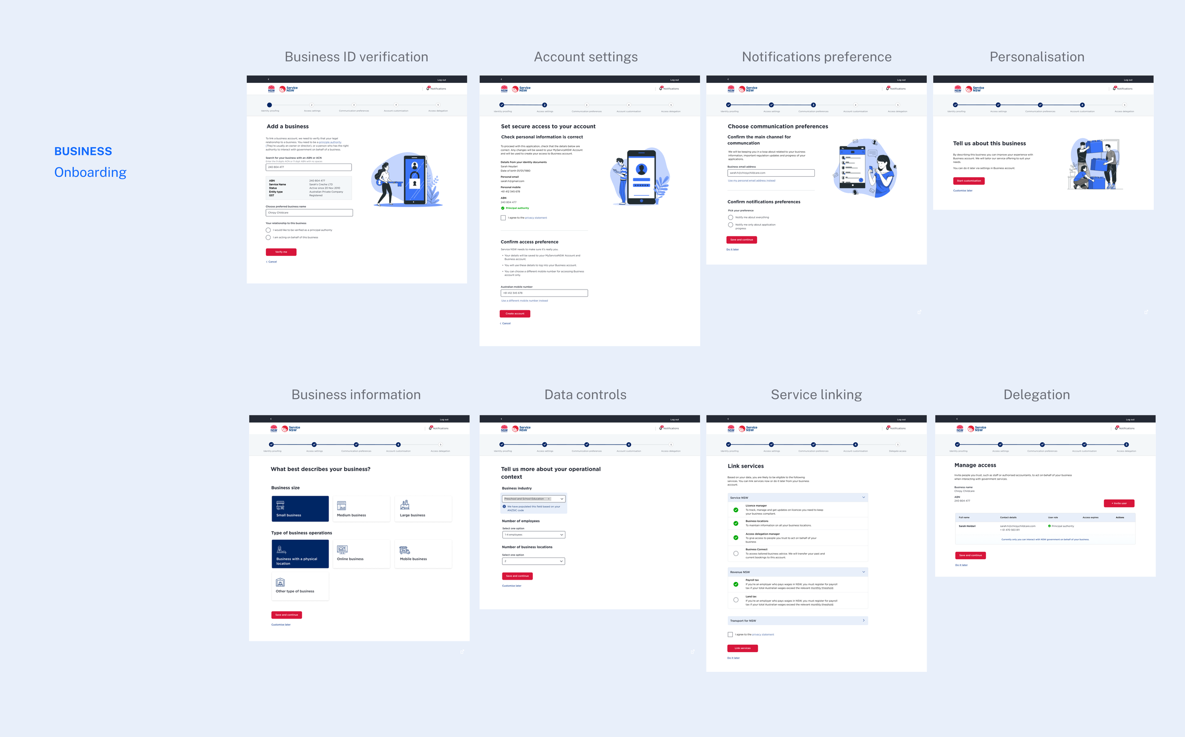Collapse the Revenue NSW accordion
This screenshot has width=1185, height=737.
click(863, 572)
